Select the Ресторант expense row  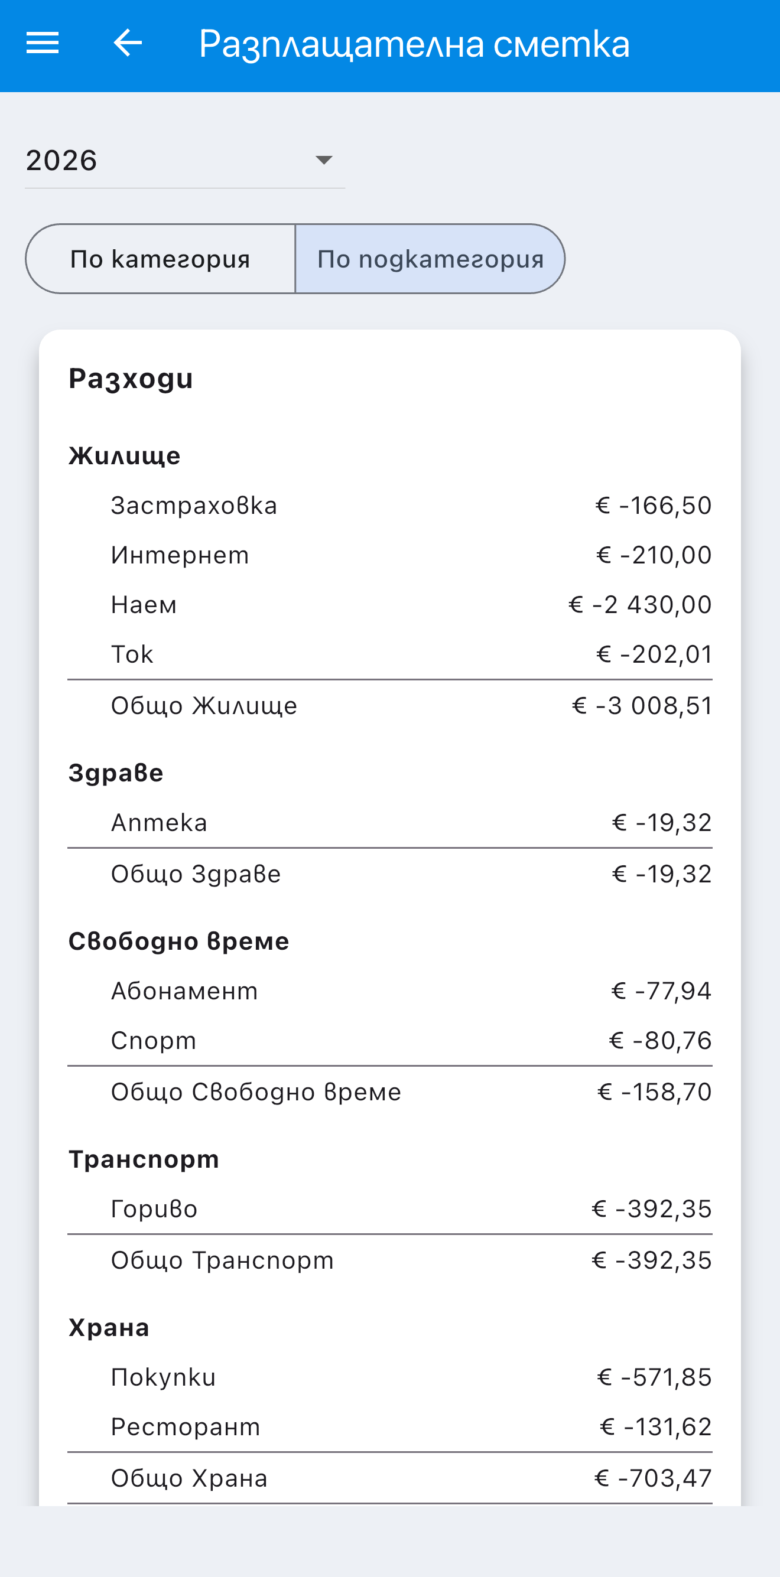pos(390,1427)
